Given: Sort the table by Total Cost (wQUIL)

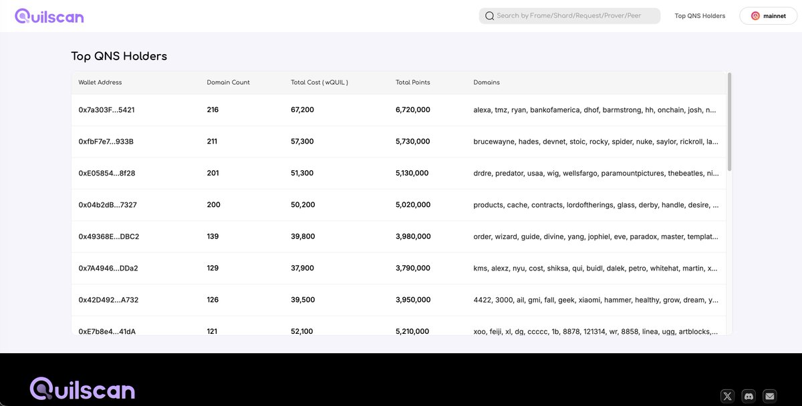Looking at the screenshot, I should pos(317,82).
